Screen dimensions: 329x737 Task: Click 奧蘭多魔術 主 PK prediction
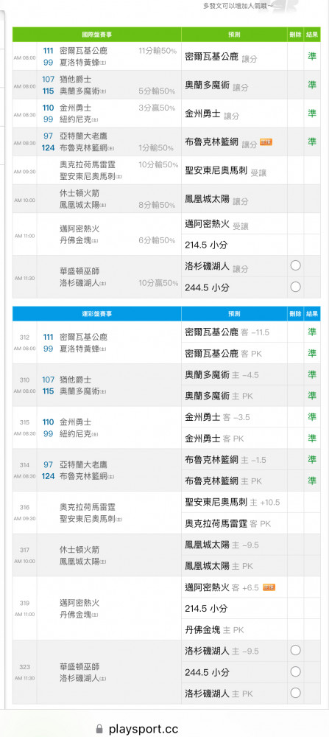219,396
